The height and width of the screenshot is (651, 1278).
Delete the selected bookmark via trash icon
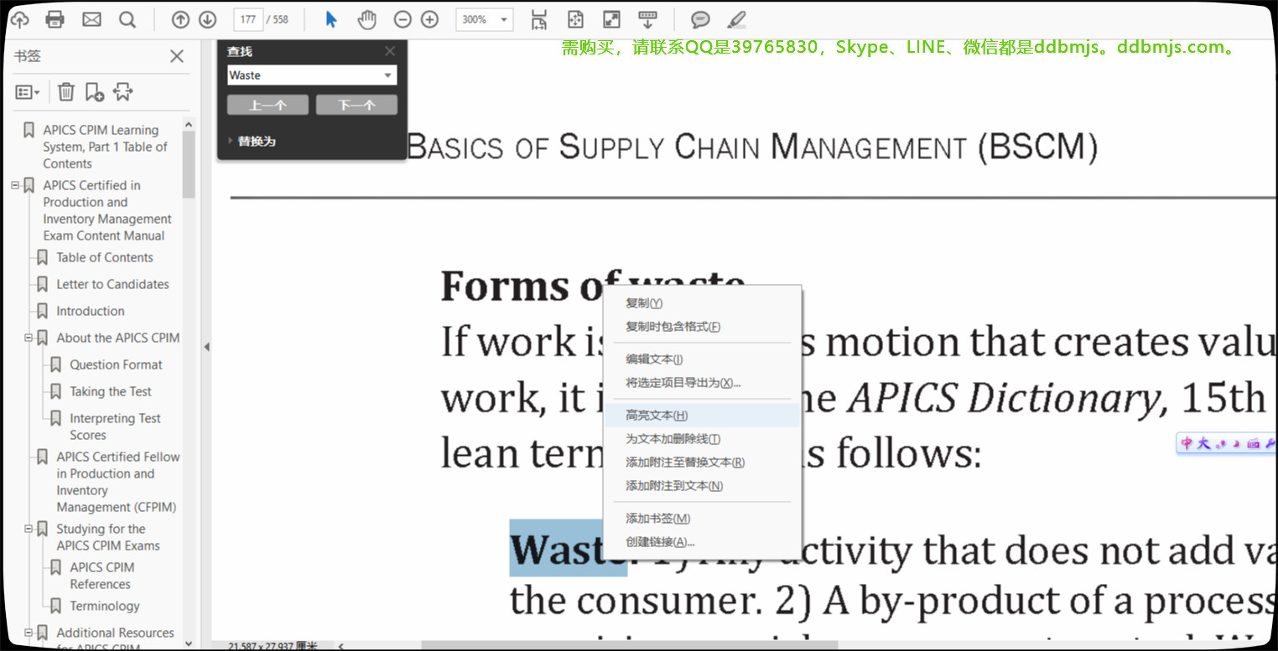66,92
